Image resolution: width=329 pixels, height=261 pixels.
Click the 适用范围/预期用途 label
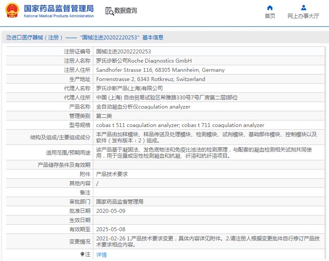click(x=68, y=153)
